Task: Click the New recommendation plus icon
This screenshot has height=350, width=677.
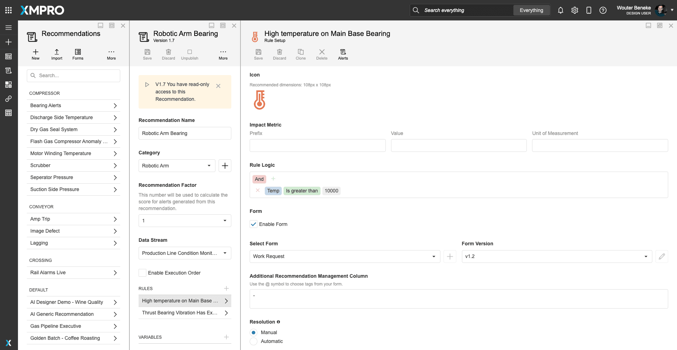Action: [36, 52]
